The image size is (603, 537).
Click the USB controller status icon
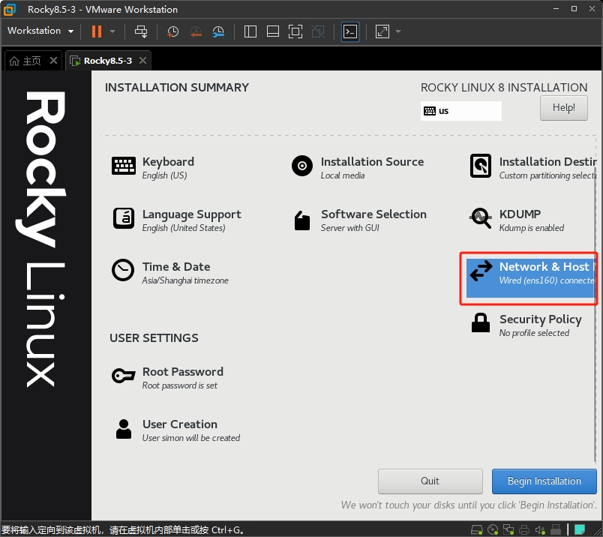tap(556, 530)
